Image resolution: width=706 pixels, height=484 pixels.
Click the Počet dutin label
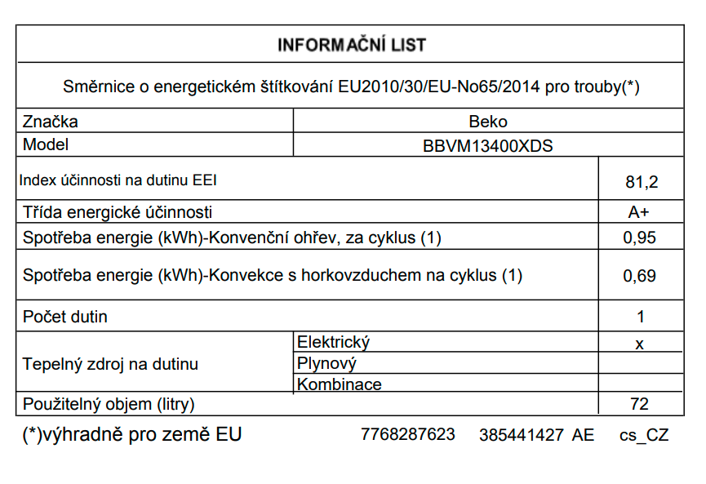click(65, 317)
